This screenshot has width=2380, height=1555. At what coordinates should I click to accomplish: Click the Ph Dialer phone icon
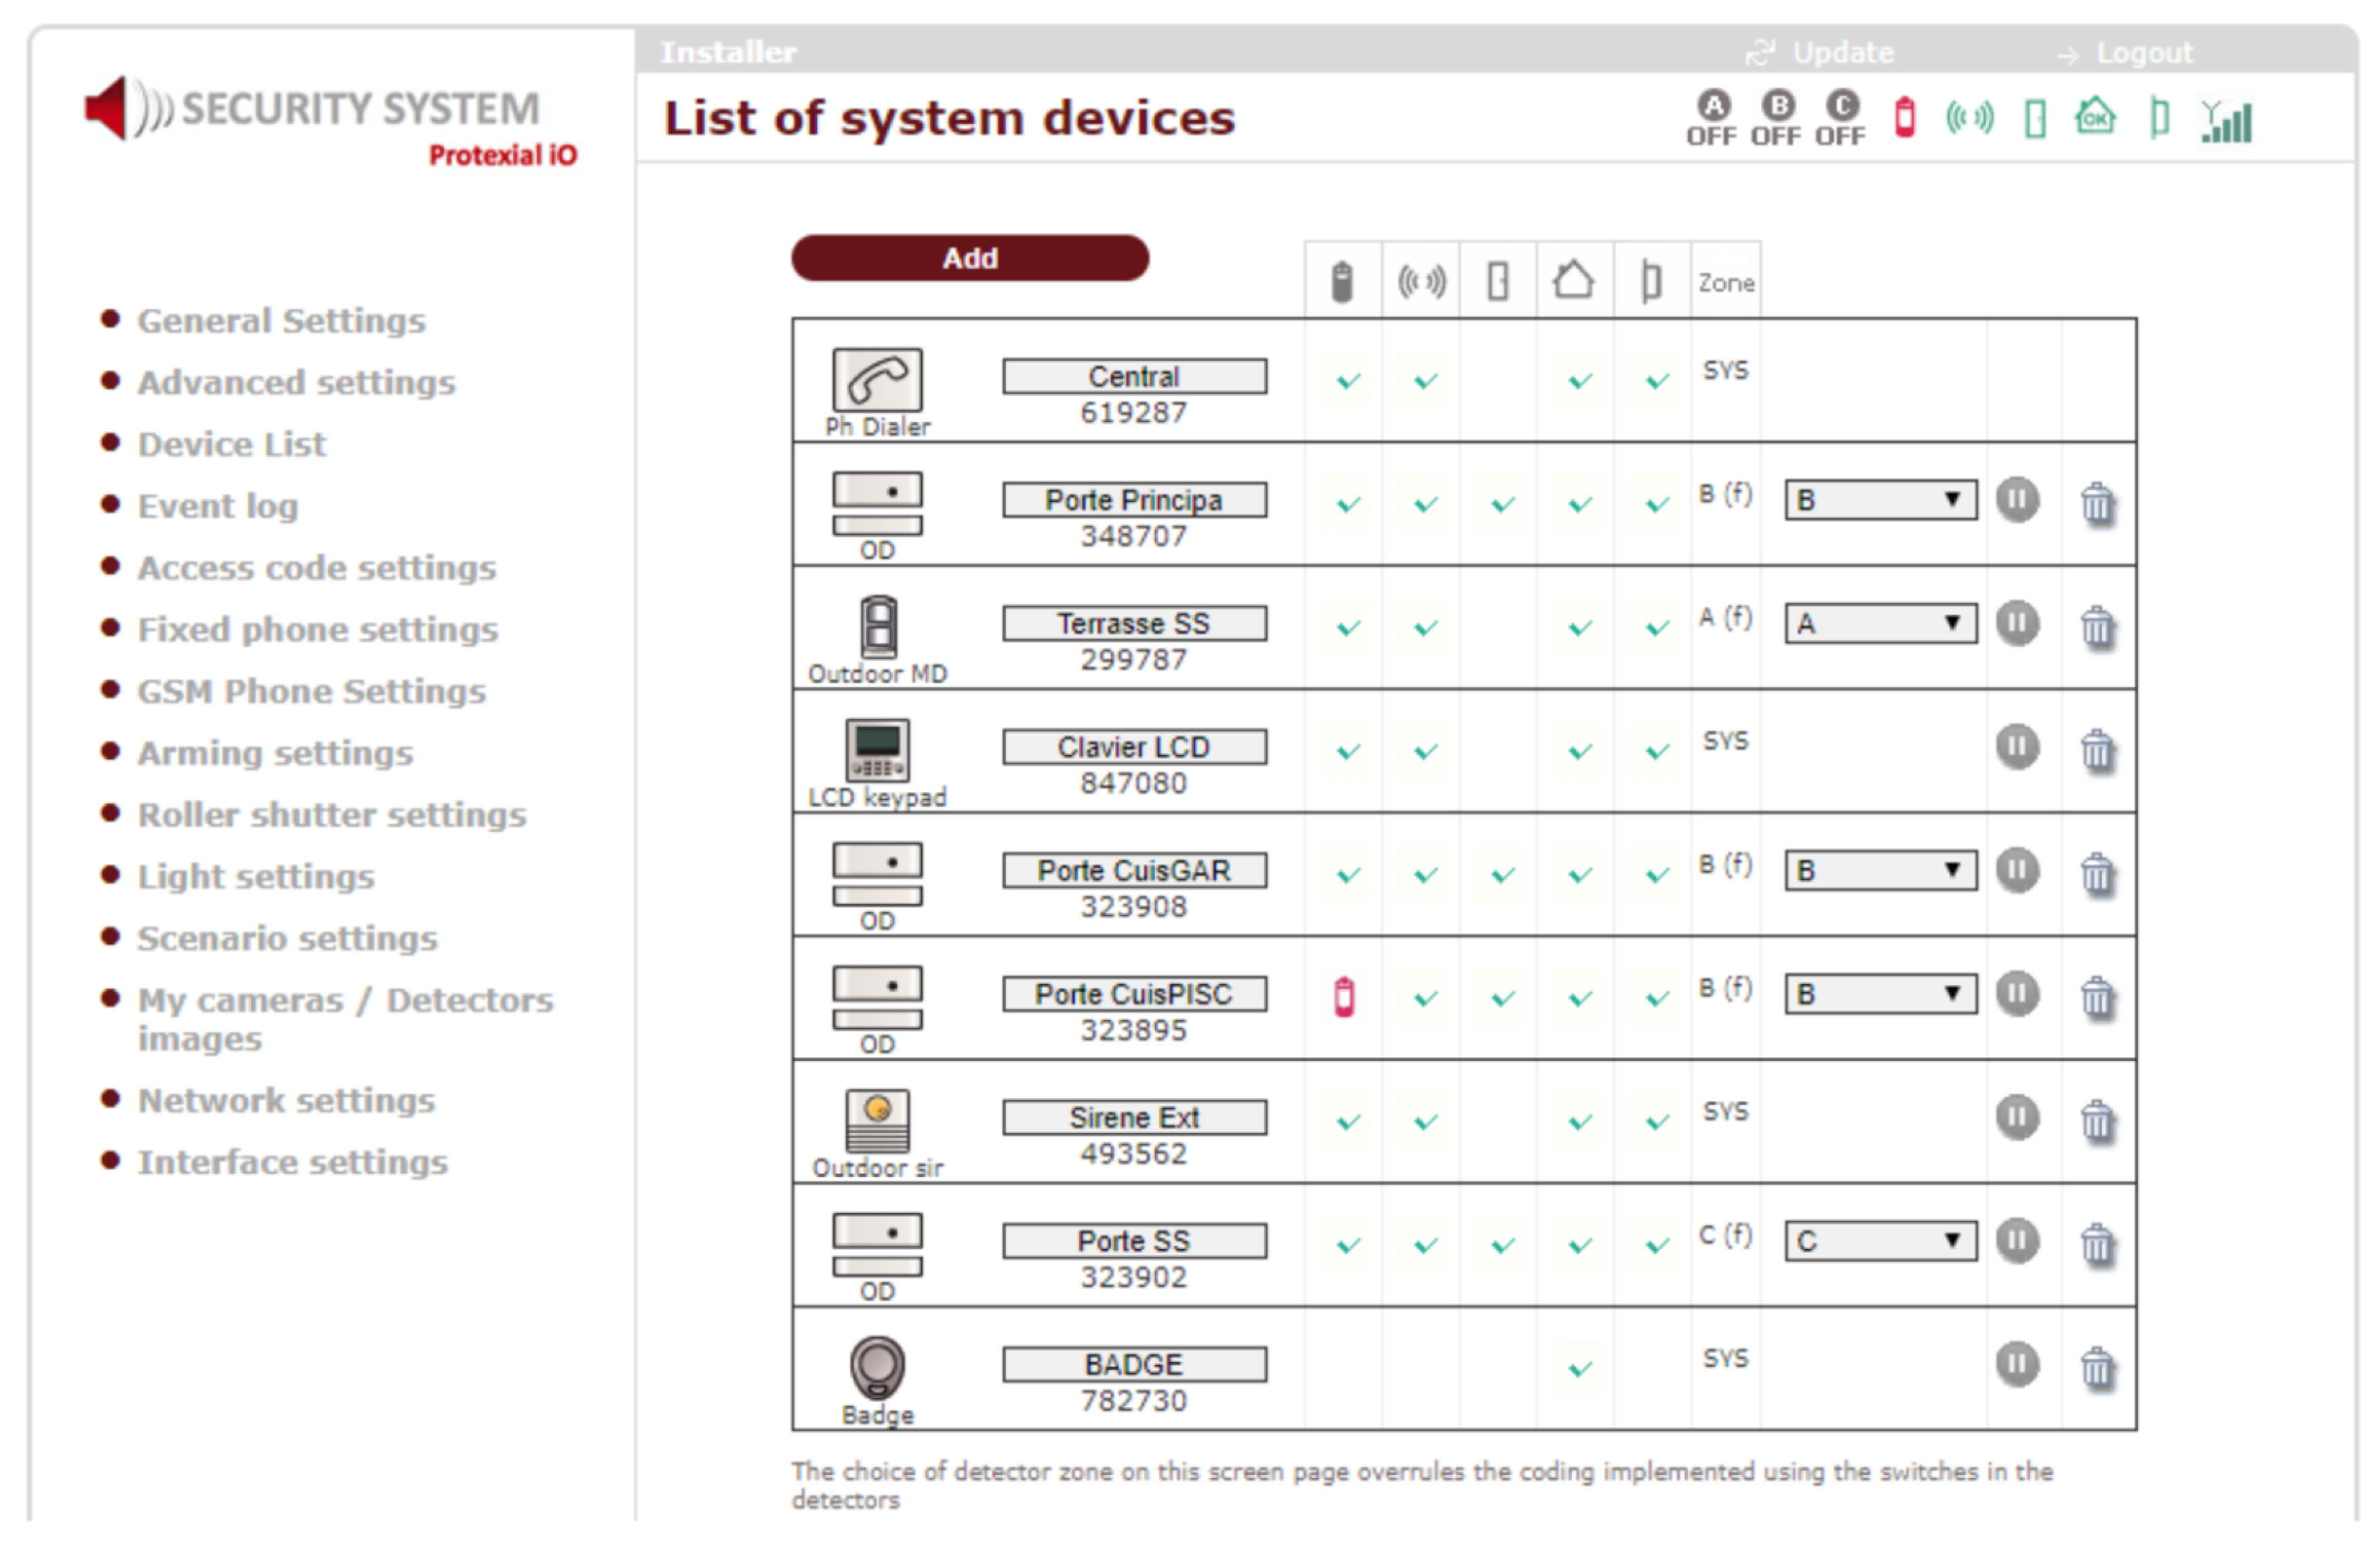pos(877,379)
